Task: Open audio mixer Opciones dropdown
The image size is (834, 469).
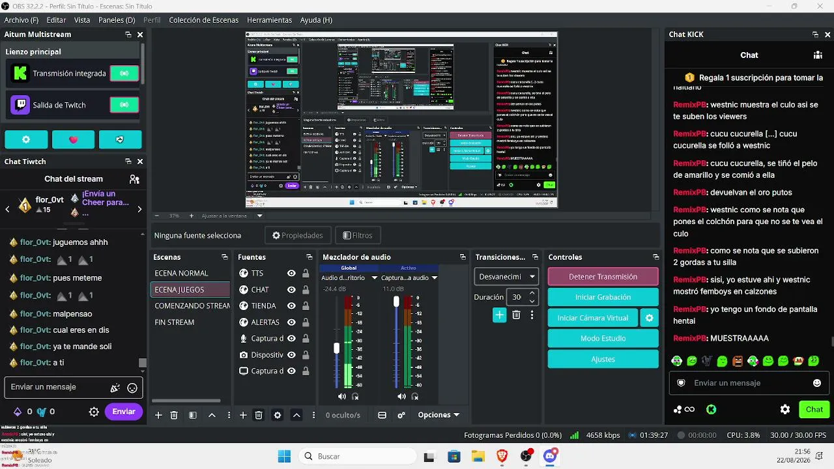Action: (x=439, y=415)
